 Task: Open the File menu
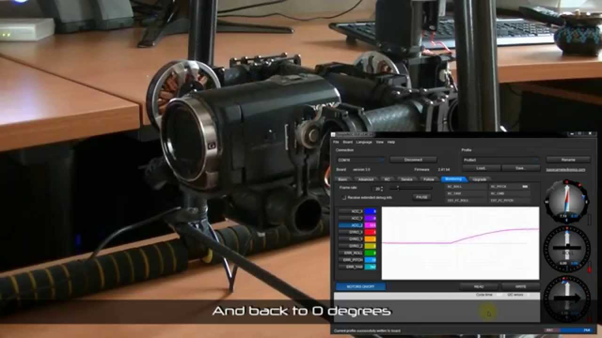point(336,142)
